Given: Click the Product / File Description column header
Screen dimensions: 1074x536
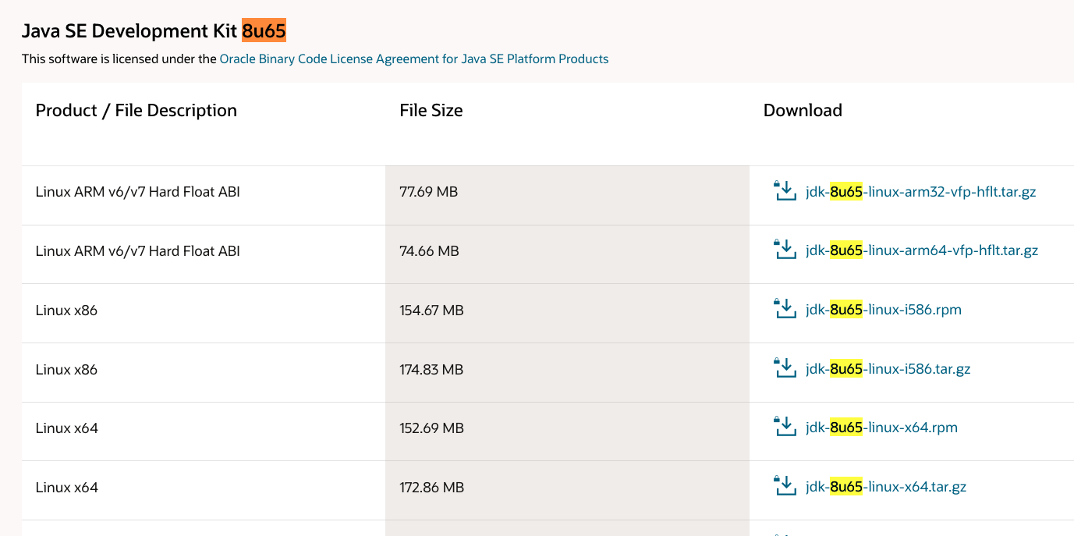Looking at the screenshot, I should (136, 111).
